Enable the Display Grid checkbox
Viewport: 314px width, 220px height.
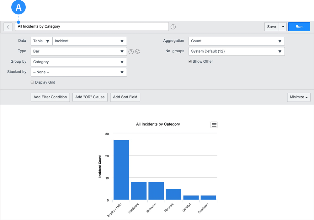(32, 82)
